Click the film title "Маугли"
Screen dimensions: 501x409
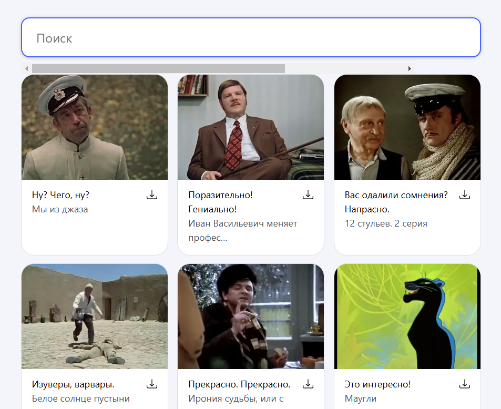pos(361,399)
